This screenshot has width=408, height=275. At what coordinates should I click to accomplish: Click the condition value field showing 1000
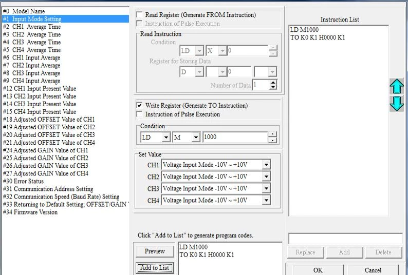[x=235, y=137]
